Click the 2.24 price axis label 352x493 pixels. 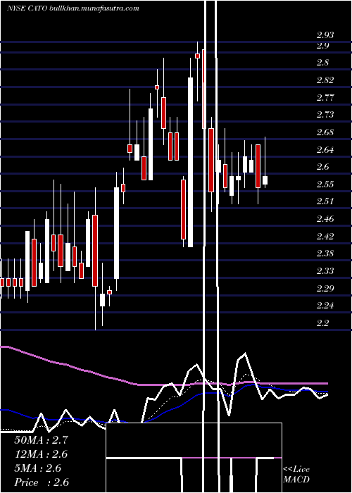coord(325,306)
